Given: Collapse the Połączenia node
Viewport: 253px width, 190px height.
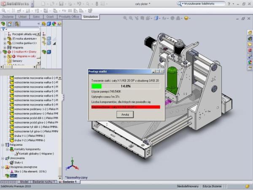Looking at the screenshot, I should point(3,145).
